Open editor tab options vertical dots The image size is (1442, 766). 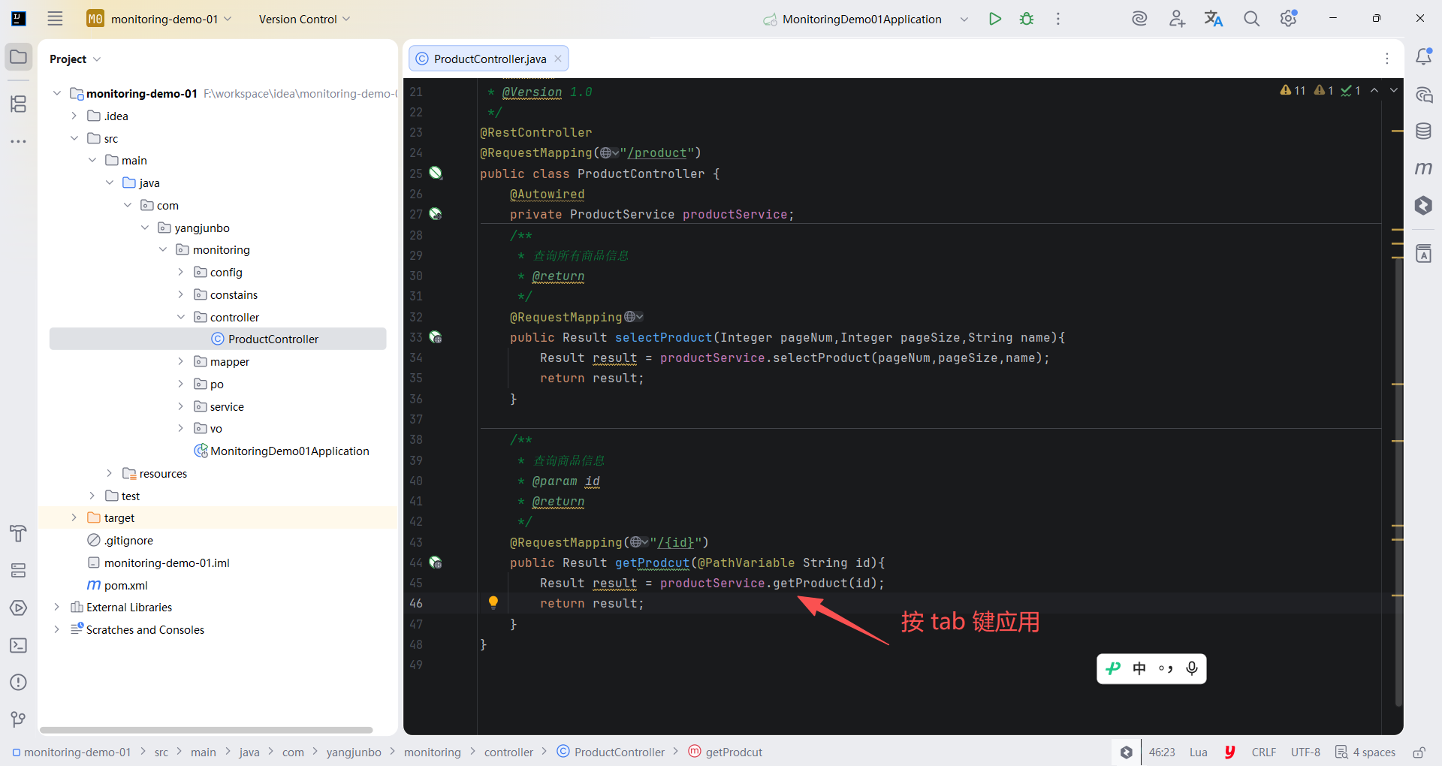[x=1387, y=59]
